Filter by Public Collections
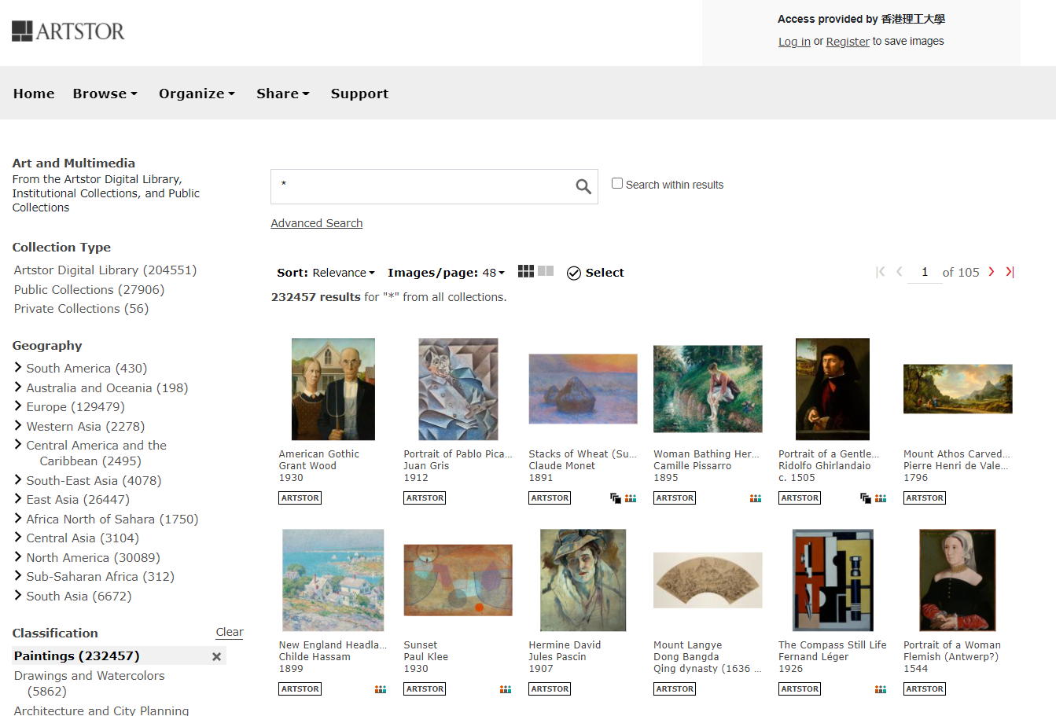Image resolution: width=1056 pixels, height=716 pixels. pos(89,289)
